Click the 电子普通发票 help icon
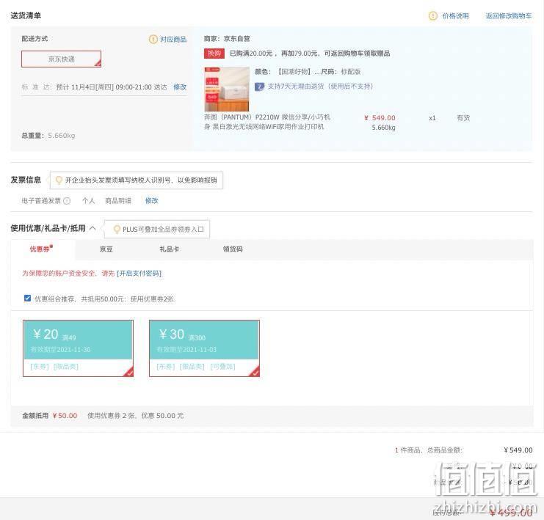Screen dimensions: 544x520 67,201
